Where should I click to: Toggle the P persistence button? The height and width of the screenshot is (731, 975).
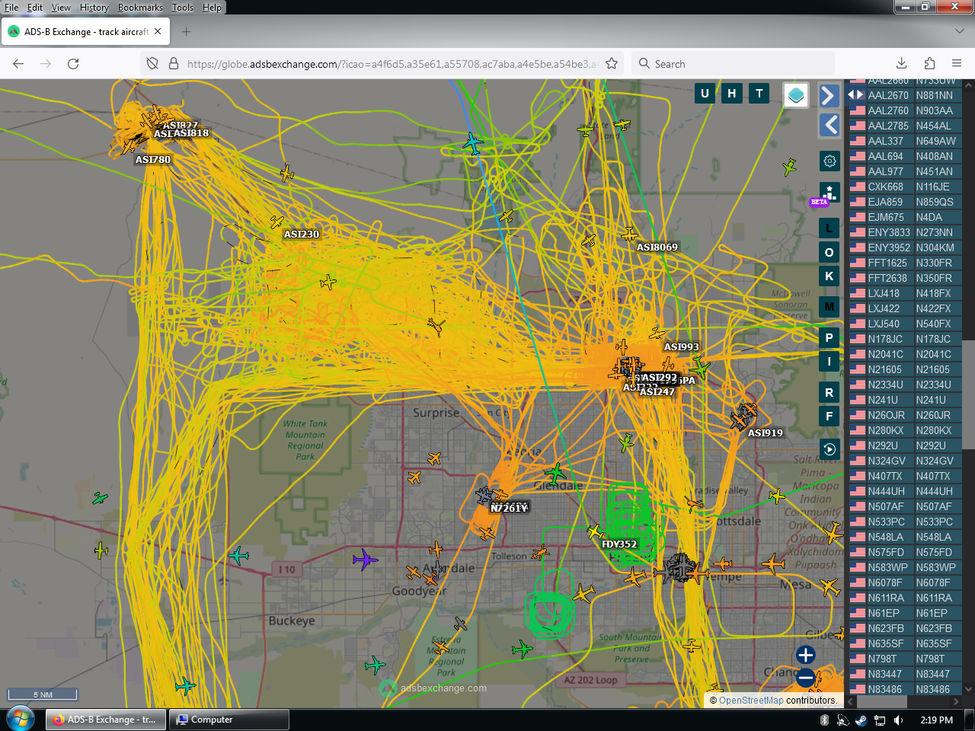click(830, 337)
